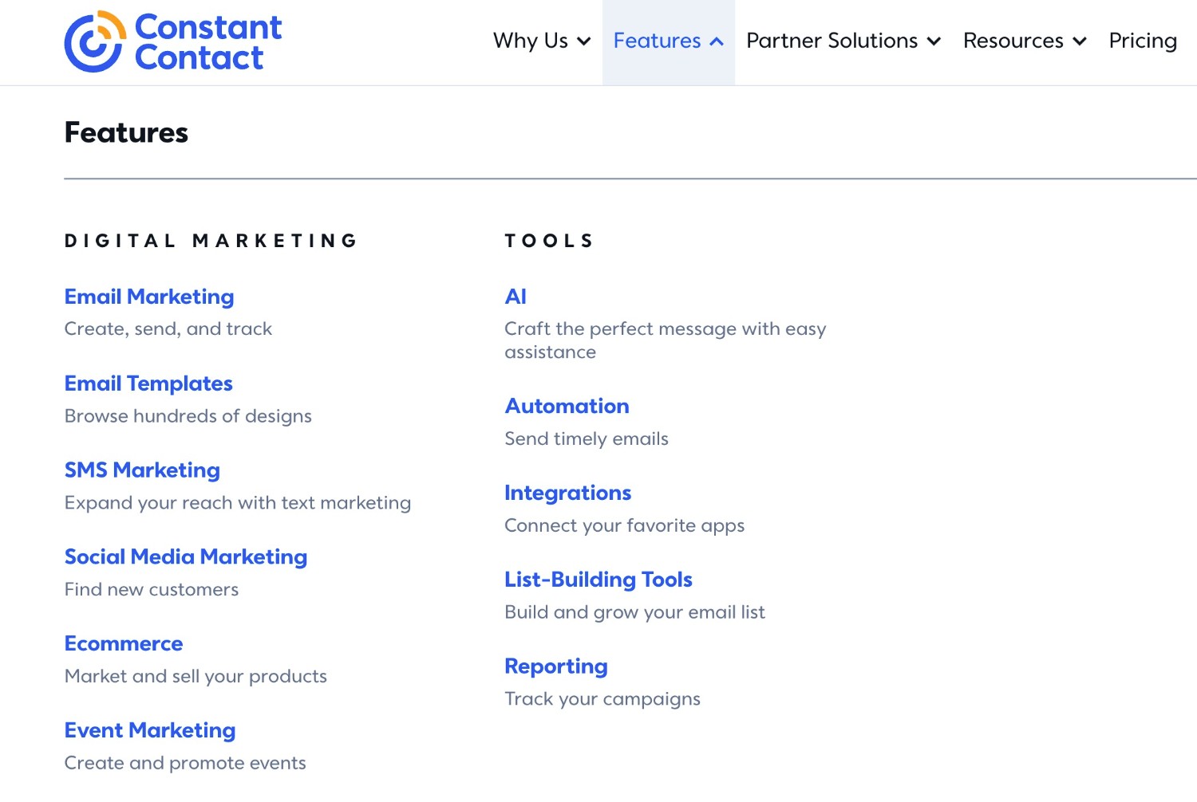The height and width of the screenshot is (802, 1197).
Task: Open the Resources menu
Action: (1025, 41)
